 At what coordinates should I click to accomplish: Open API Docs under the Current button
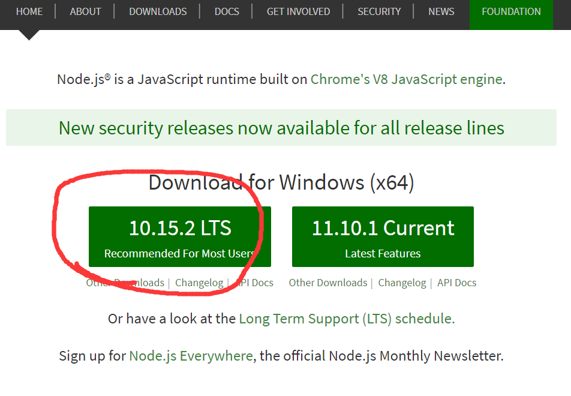(456, 283)
